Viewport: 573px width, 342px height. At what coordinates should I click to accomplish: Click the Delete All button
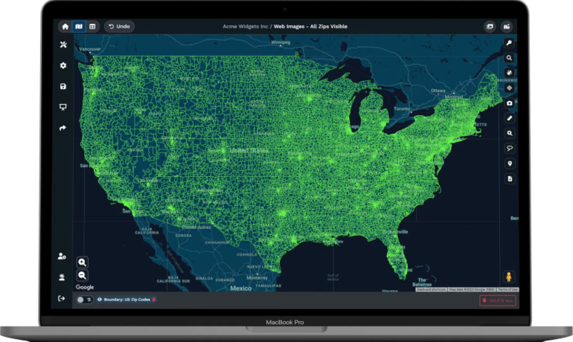(497, 300)
